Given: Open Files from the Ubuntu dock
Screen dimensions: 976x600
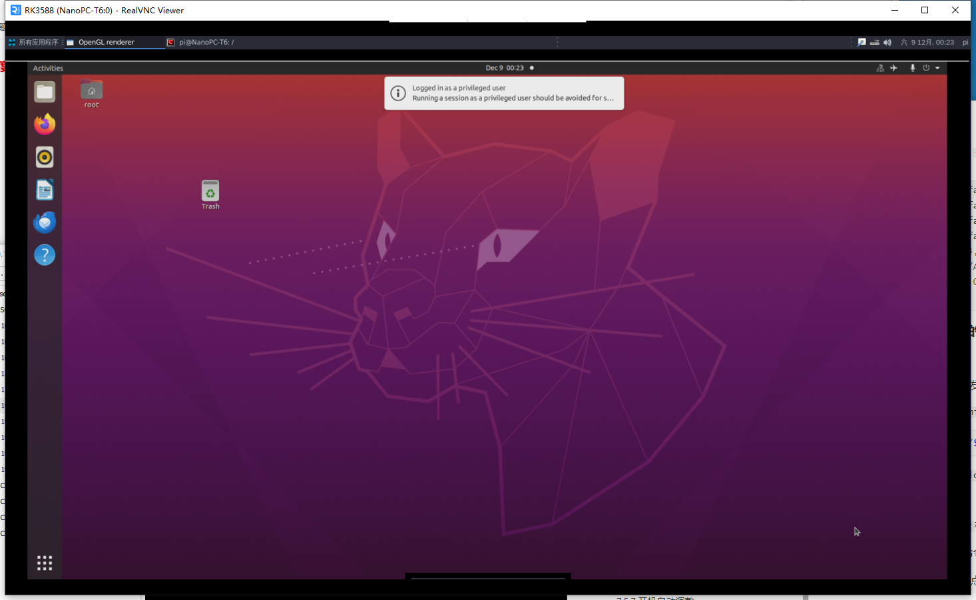Looking at the screenshot, I should [45, 92].
